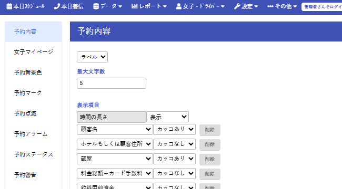Open the 表示 dropdown for 時間の長さ
This screenshot has width=342, height=189.
click(x=167, y=117)
